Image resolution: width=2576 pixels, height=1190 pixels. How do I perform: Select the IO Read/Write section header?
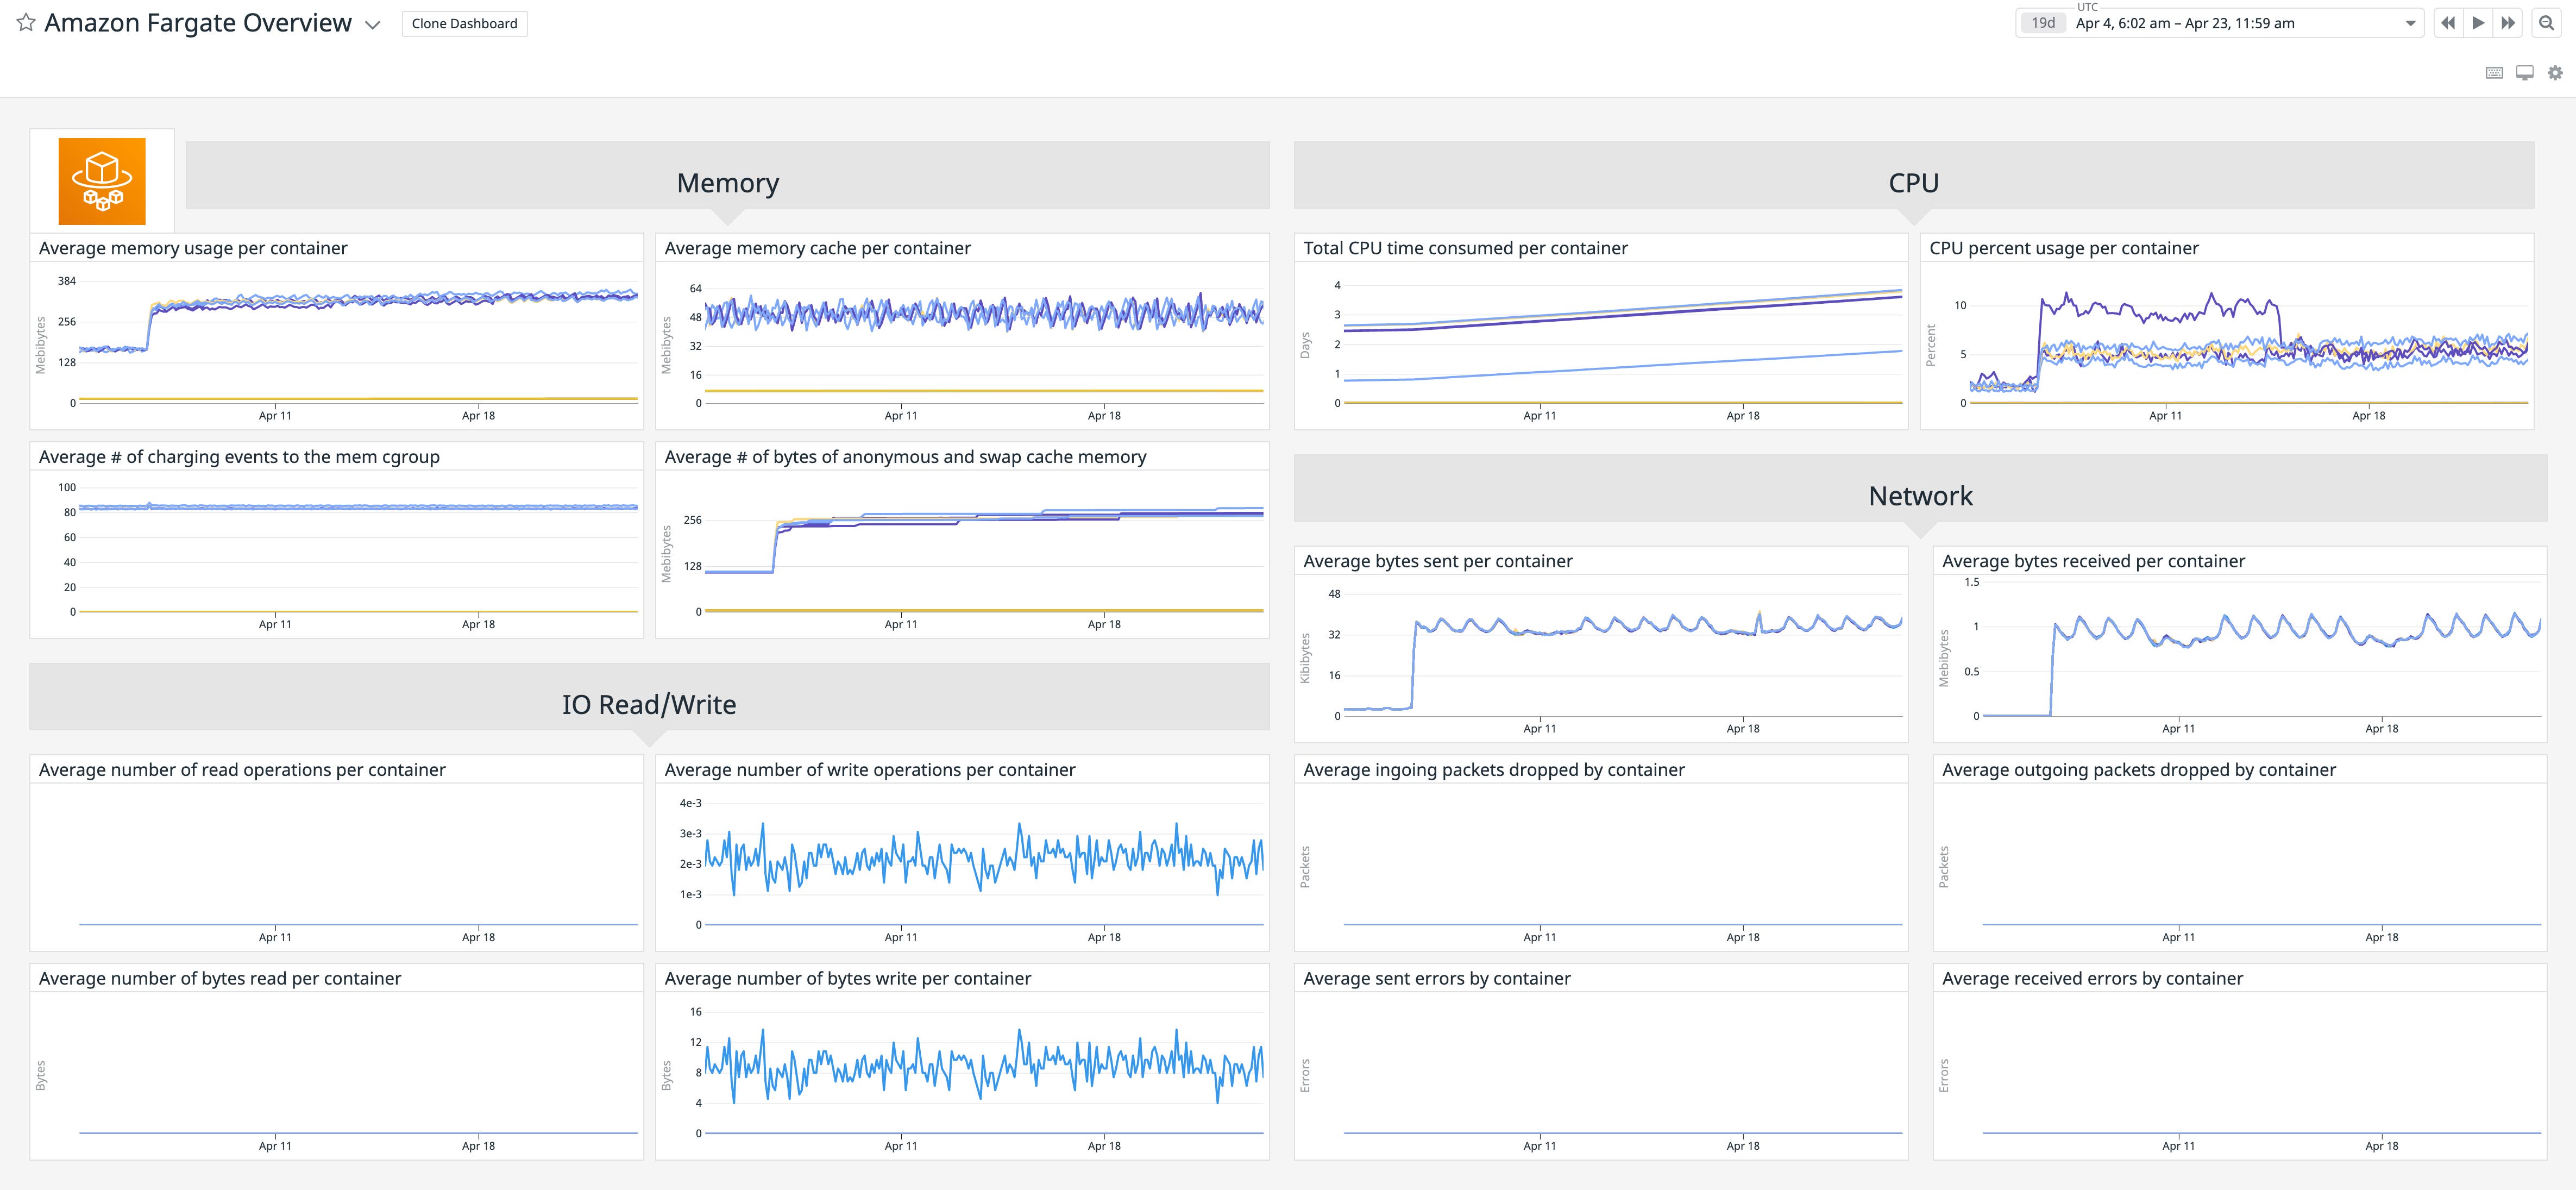pyautogui.click(x=649, y=703)
